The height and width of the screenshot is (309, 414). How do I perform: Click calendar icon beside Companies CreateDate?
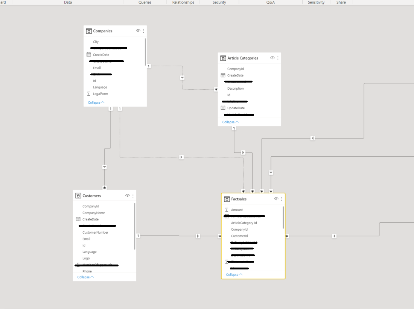point(89,54)
